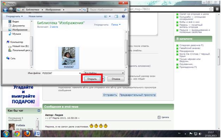Viewport: 221px width, 138px height.
Task: Click the Цитата quote icon
Action: click(159, 117)
